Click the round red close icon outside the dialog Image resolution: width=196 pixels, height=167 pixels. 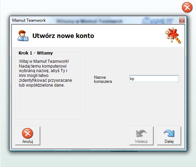pos(187,7)
